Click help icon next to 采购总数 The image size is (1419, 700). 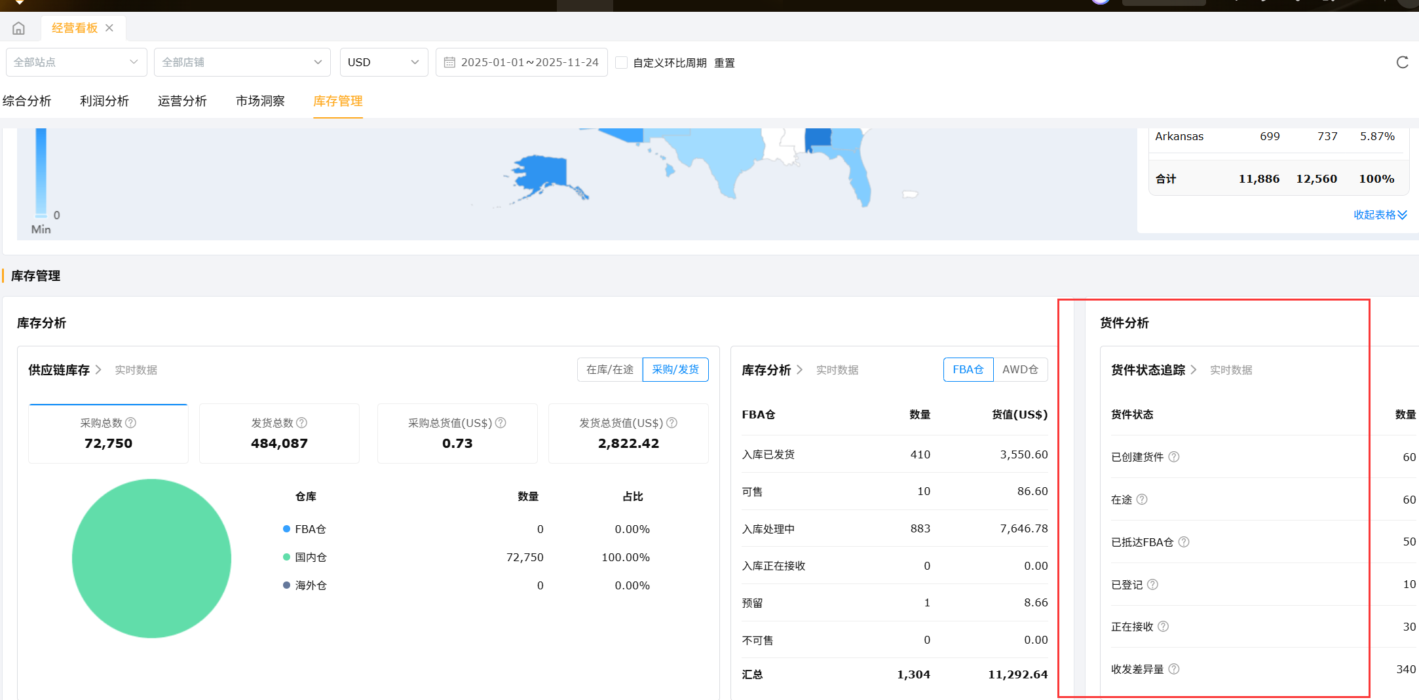point(131,423)
